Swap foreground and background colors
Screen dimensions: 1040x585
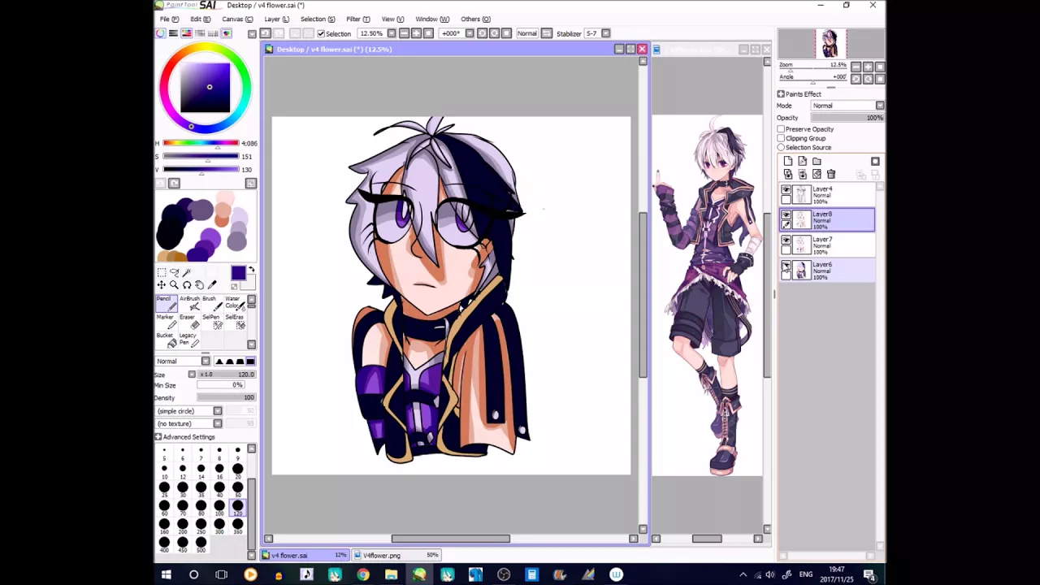pyautogui.click(x=251, y=269)
